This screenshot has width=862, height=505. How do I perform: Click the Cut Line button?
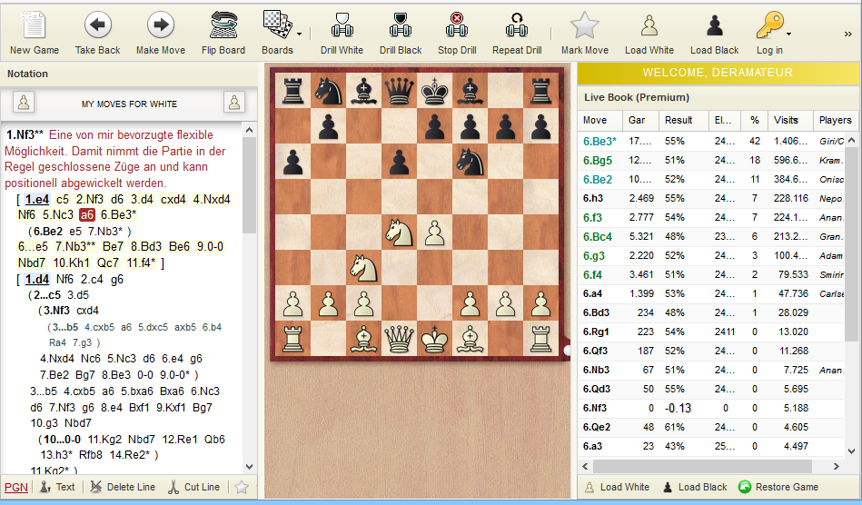coord(194,487)
